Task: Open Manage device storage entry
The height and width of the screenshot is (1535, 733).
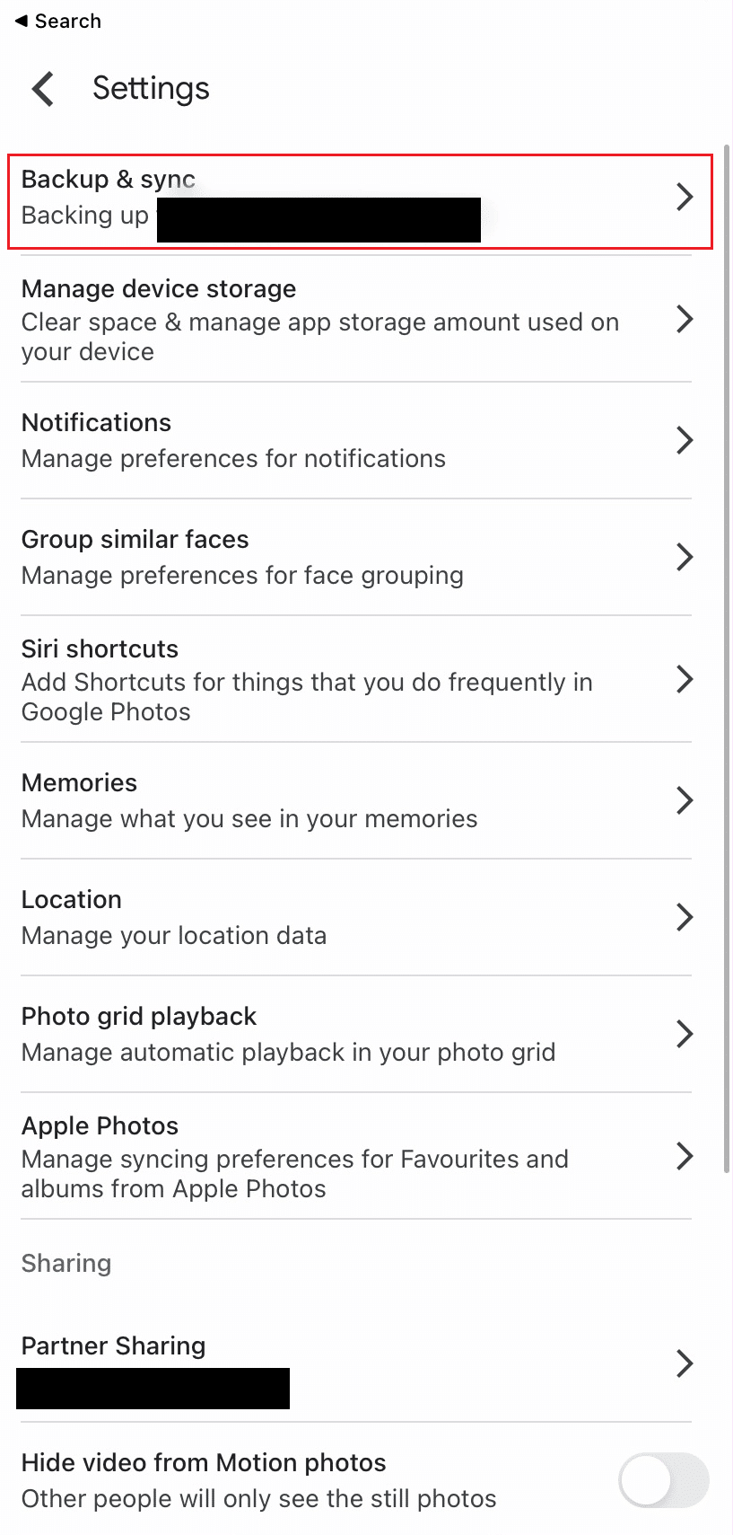Action: 356,319
